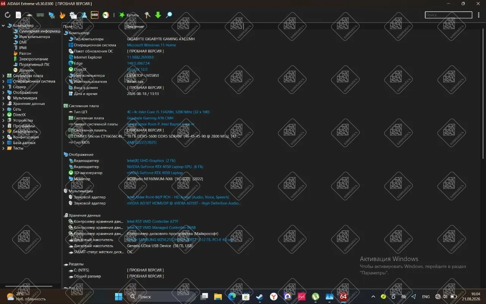This screenshot has height=304, width=486.
Task: Open NVIDIA GeForce RTX 4050 Laptop GPU link
Action: pos(165,167)
